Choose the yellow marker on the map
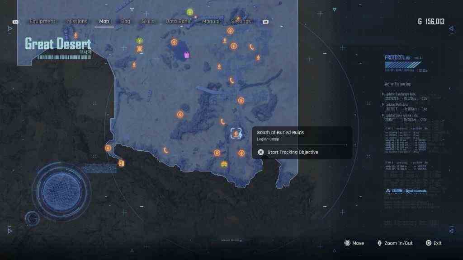The height and width of the screenshot is (260, 463). (x=224, y=164)
